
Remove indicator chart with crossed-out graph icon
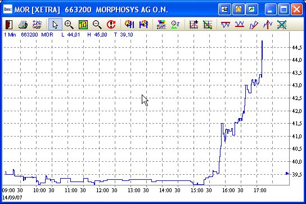click(208, 25)
